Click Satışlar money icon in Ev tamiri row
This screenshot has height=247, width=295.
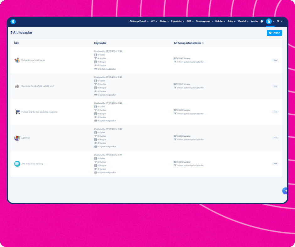[175, 58]
